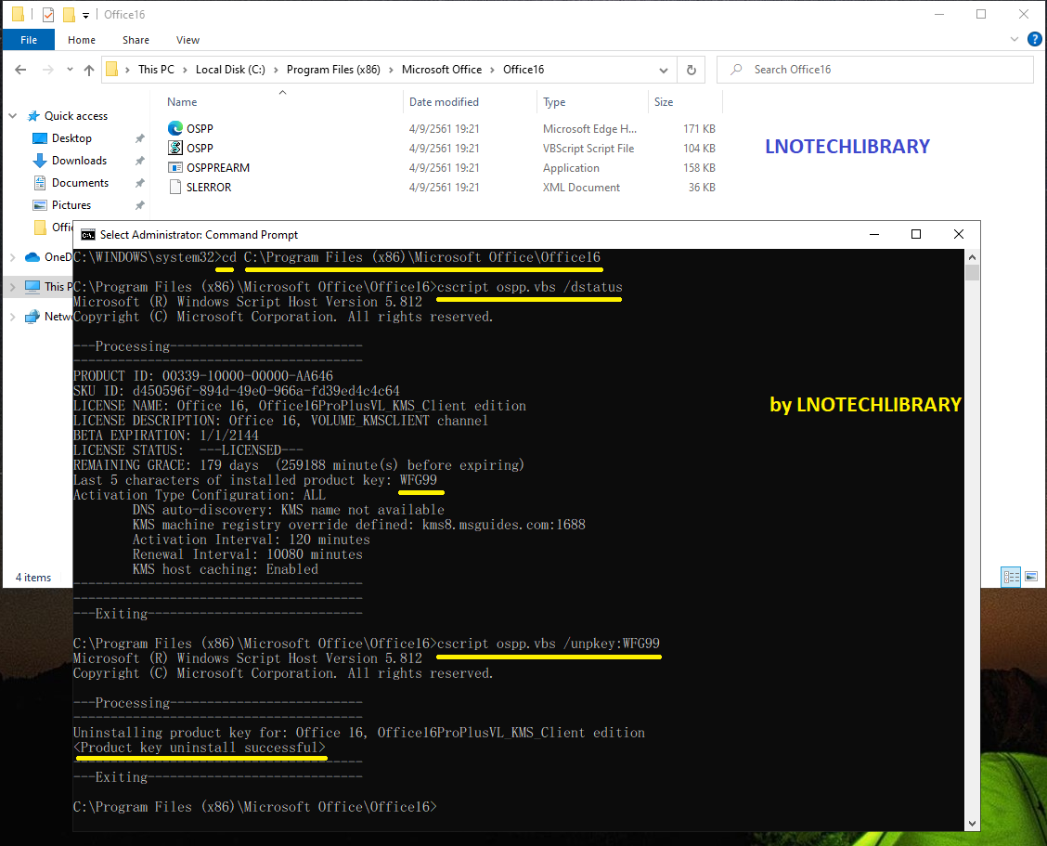The image size is (1047, 846).
Task: Open the Command Prompt system menu icon
Action: 87,235
